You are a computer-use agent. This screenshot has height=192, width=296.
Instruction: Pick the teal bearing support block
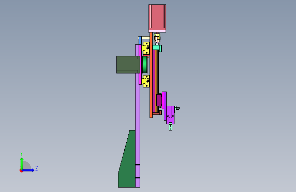coord(157,47)
